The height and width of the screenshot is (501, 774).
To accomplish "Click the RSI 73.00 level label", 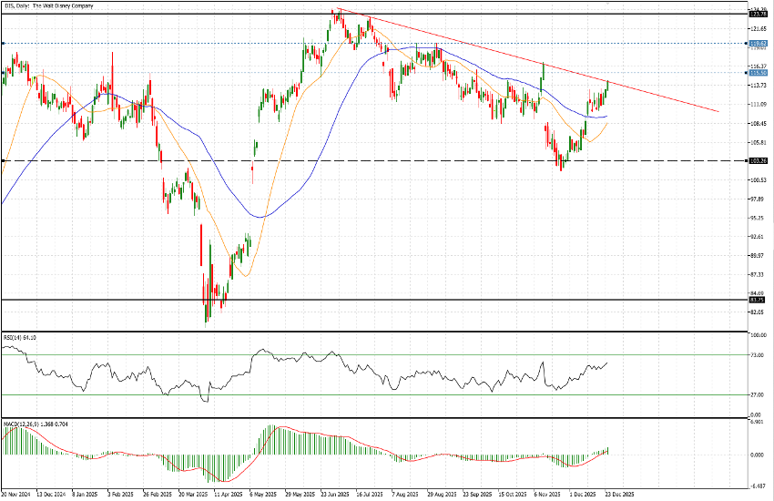I will pyautogui.click(x=756, y=354).
